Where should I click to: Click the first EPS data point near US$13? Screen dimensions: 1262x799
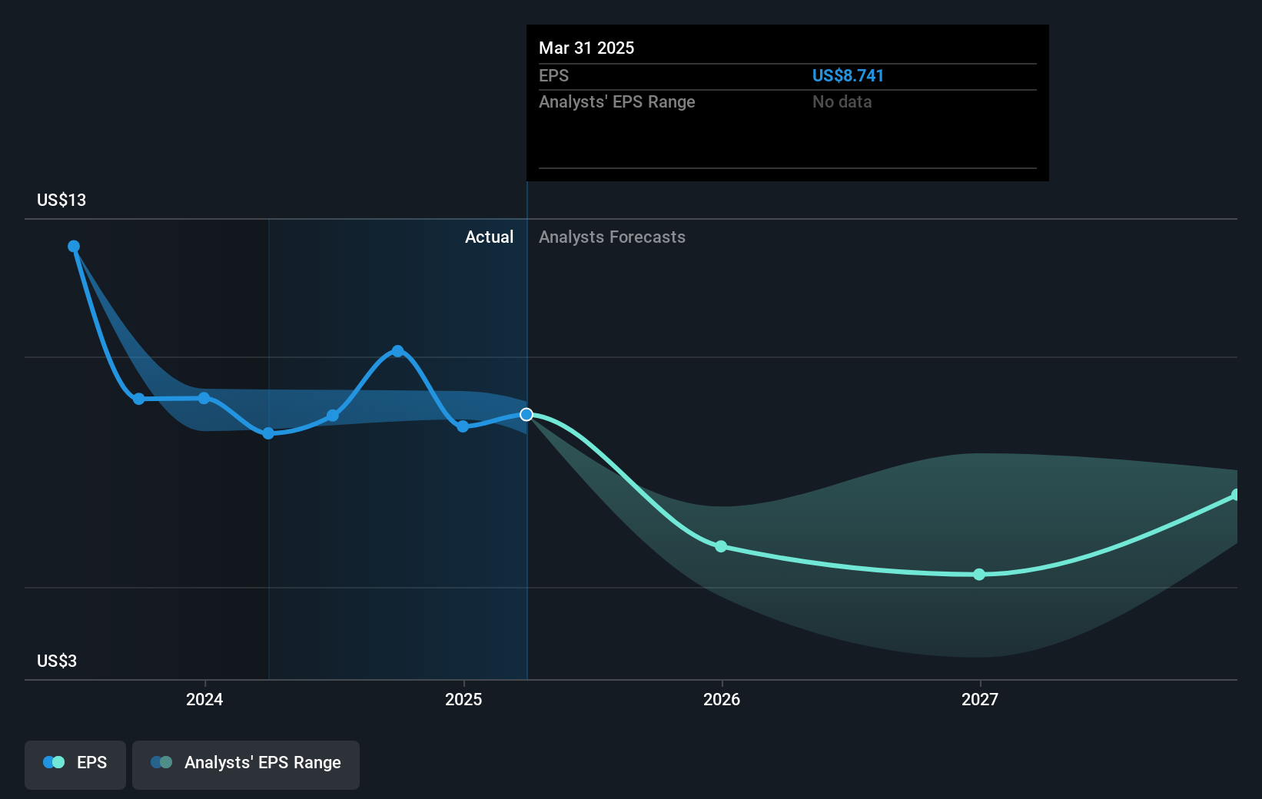74,247
